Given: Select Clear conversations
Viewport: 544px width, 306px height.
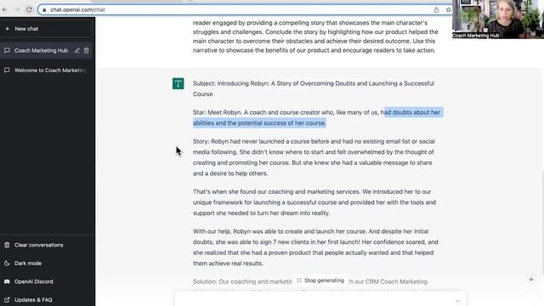Looking at the screenshot, I should tap(47, 245).
